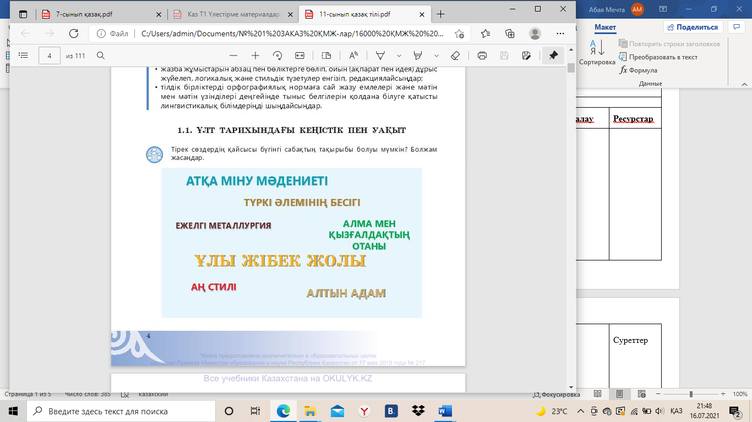Click the PDF page number field
Image resolution: width=752 pixels, height=422 pixels.
(50, 55)
